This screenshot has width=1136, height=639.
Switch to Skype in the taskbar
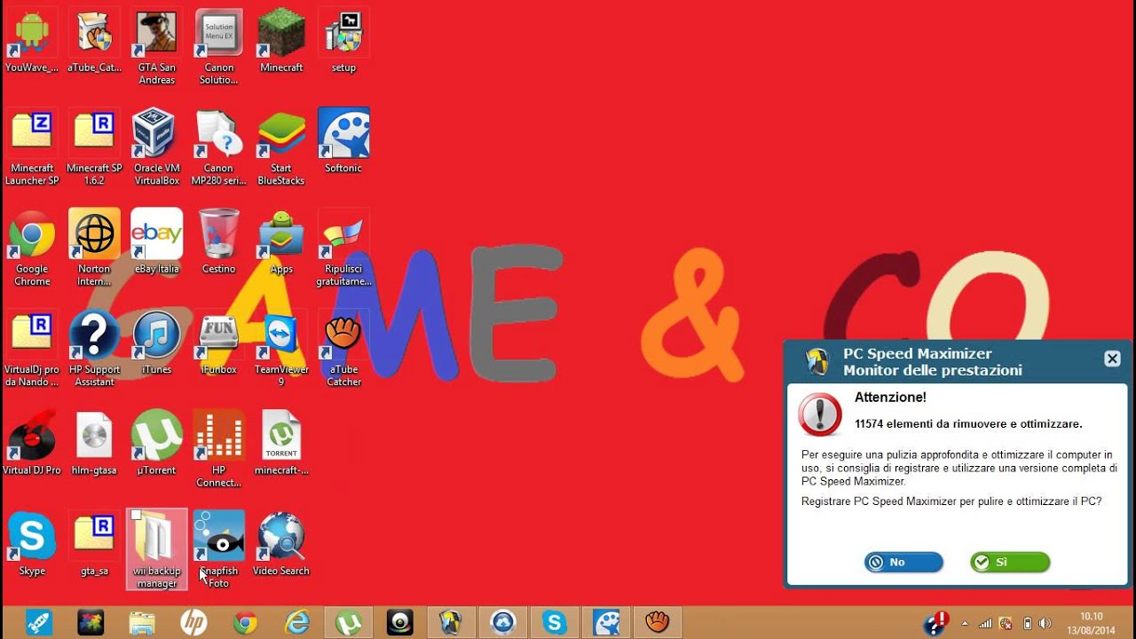click(x=555, y=623)
